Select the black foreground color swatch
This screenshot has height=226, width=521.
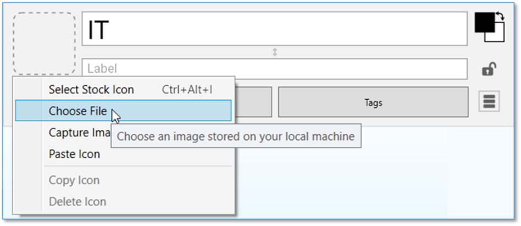(x=483, y=23)
